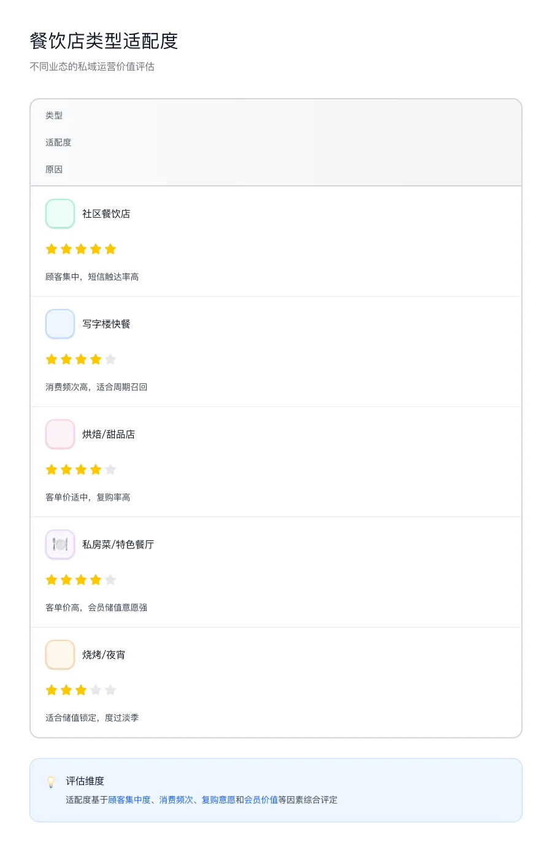The height and width of the screenshot is (852, 552).
Task: Open the 顾客集中度 link
Action: (x=129, y=800)
